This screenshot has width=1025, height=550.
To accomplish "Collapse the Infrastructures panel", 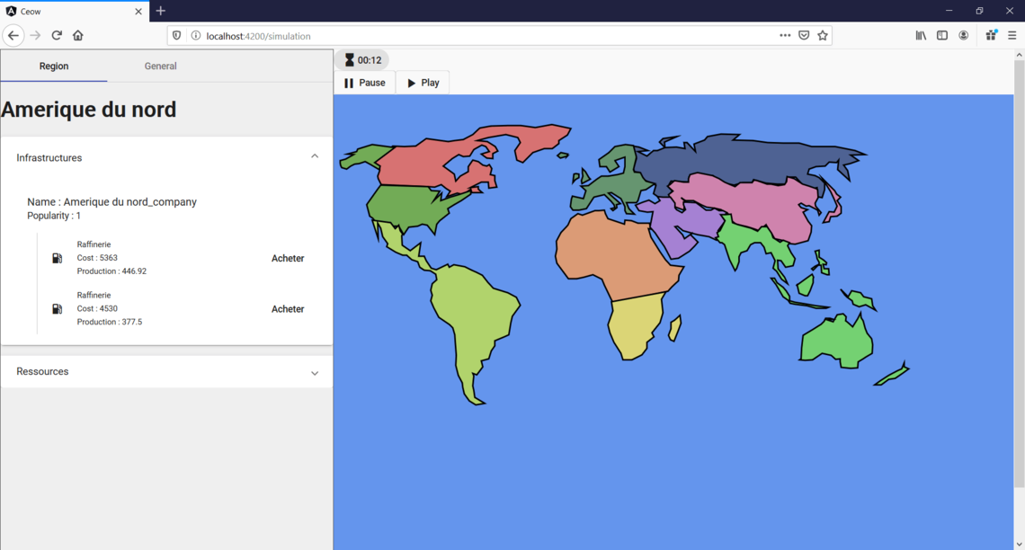I will (x=315, y=157).
